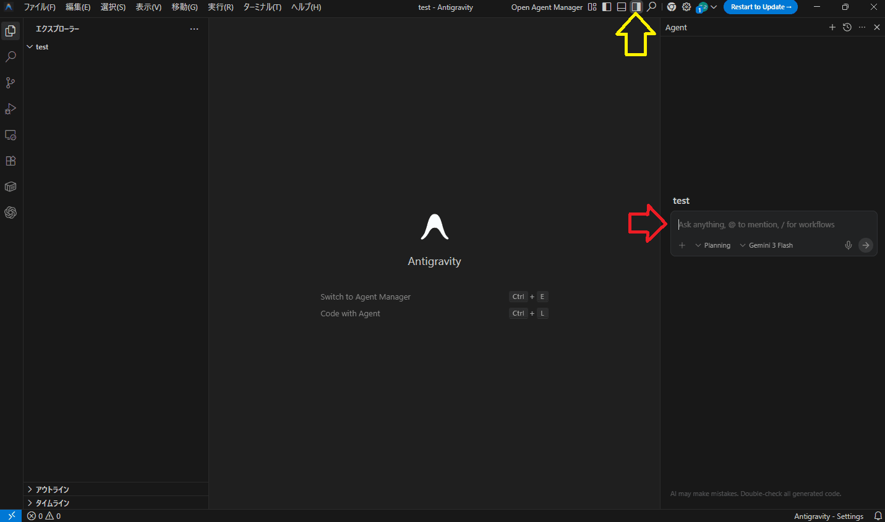
Task: Click the ChatGPT icon in activity bar
Action: coord(11,213)
